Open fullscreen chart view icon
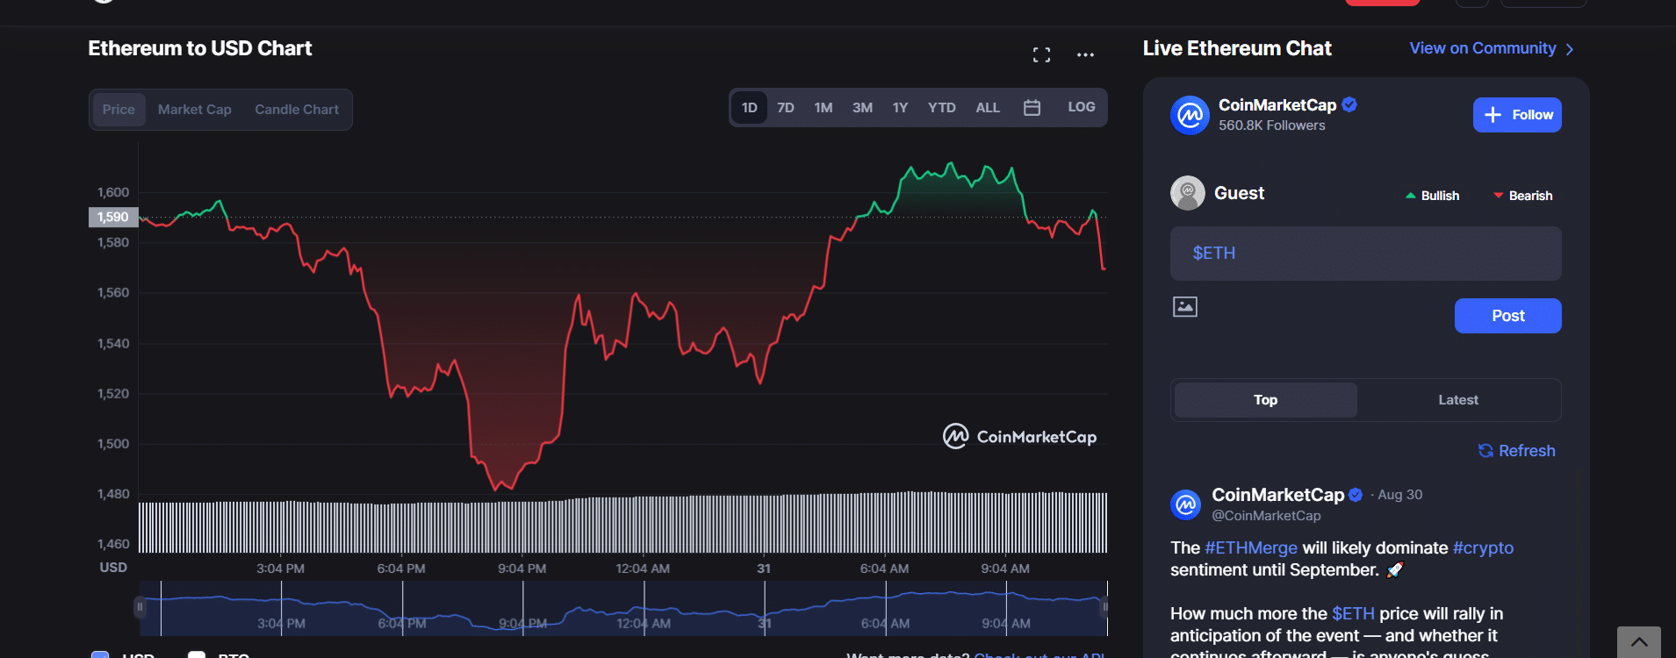 point(1041,54)
